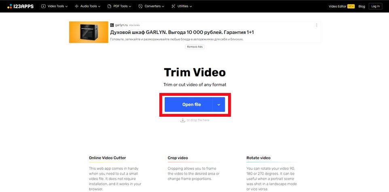
Task: Click the Audio Tools waveform icon
Action: pyautogui.click(x=76, y=6)
